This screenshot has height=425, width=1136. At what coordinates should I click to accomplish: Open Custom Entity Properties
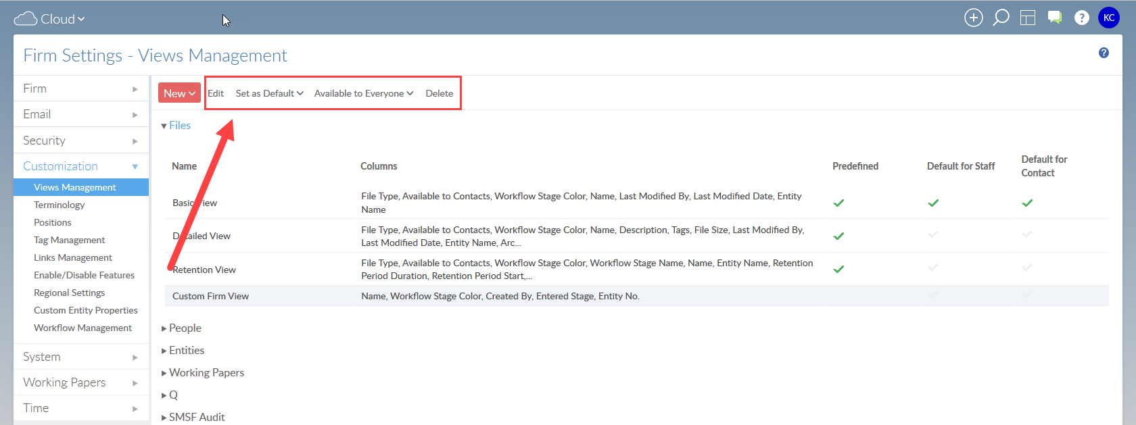click(86, 310)
